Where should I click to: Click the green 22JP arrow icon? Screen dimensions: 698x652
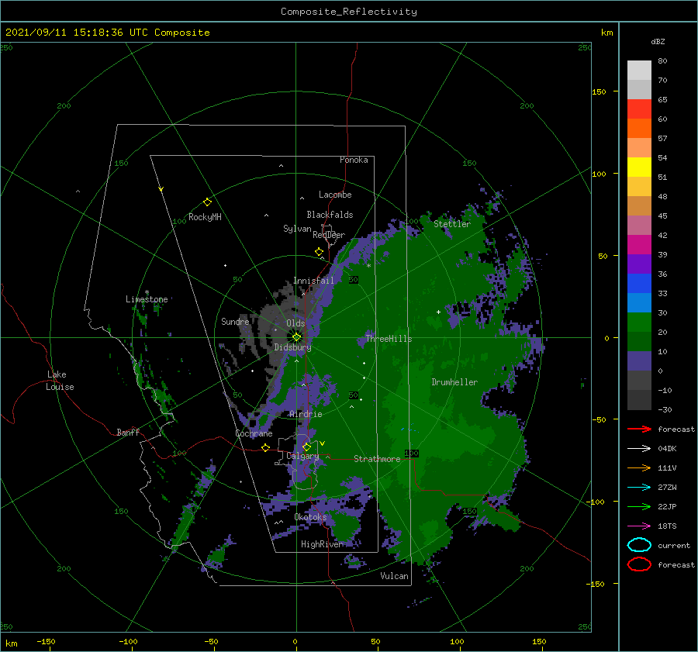639,506
